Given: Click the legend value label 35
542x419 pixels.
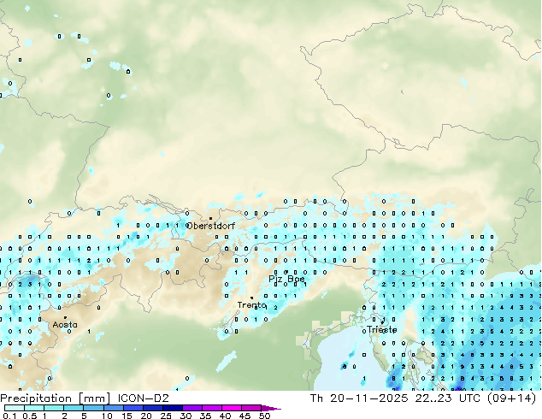Looking at the screenshot, I should pos(205,416).
